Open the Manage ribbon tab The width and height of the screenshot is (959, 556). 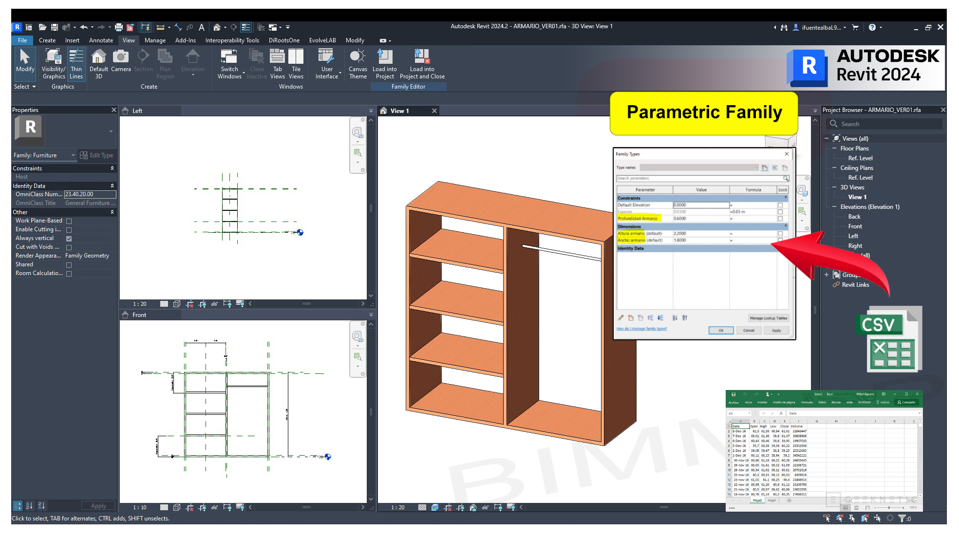coord(155,40)
